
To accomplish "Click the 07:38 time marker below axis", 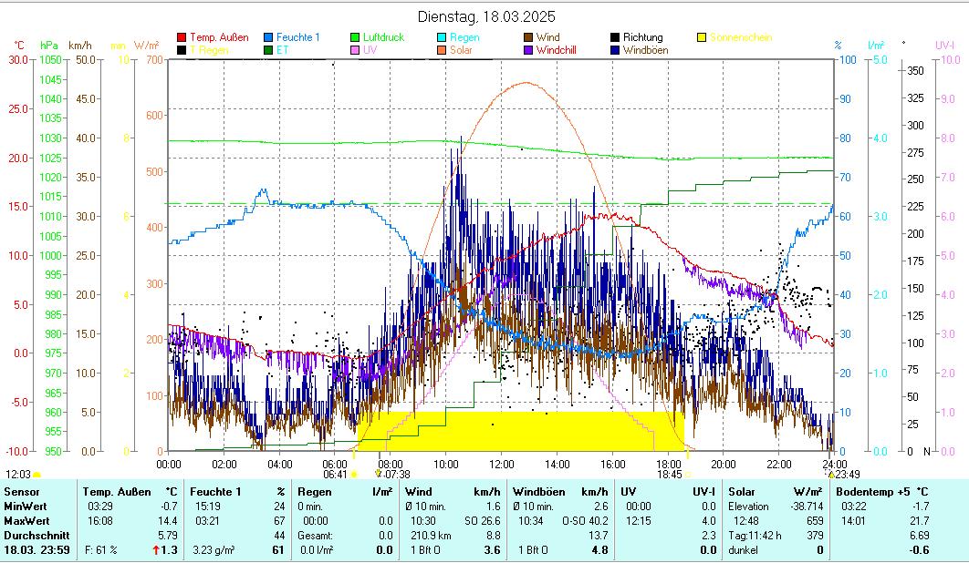I will click(x=396, y=474).
